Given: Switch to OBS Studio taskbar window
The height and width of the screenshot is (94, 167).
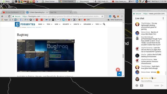Looking at the screenshot, I should (102, 1).
